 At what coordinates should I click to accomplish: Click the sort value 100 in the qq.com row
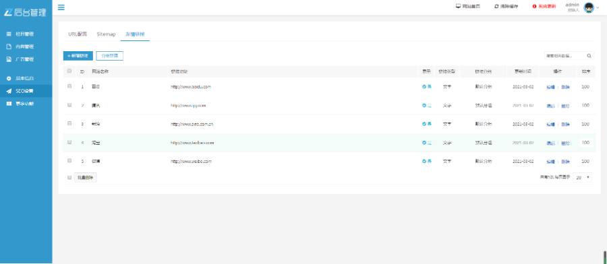pos(585,105)
